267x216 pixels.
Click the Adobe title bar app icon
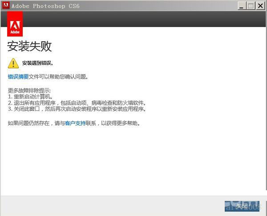tap(6, 5)
